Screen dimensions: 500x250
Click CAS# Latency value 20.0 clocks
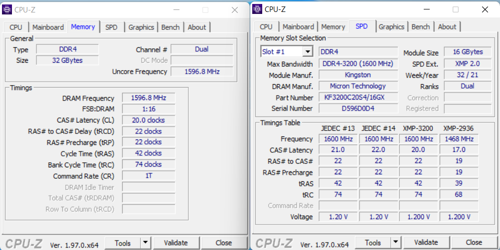click(x=149, y=120)
